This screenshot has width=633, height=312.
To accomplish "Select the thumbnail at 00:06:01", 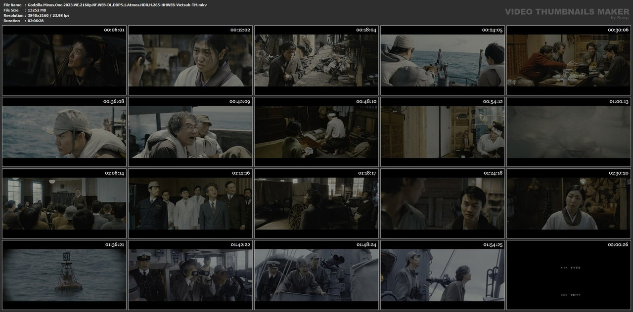I will [x=63, y=60].
